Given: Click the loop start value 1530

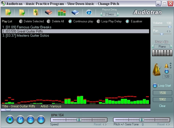Looking at the screenshot, I should [x=163, y=93].
